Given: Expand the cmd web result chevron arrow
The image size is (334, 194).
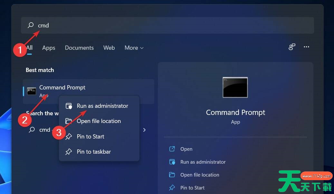Looking at the screenshot, I should click(144, 130).
